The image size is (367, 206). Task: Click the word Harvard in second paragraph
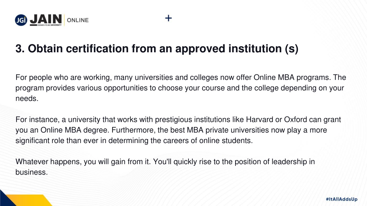tap(259, 119)
